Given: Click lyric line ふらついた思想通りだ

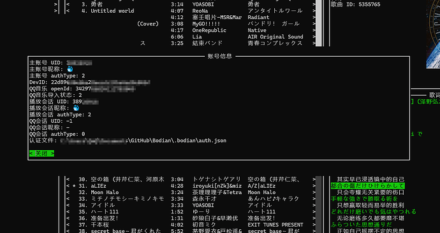Looking at the screenshot, I should (362, 225).
